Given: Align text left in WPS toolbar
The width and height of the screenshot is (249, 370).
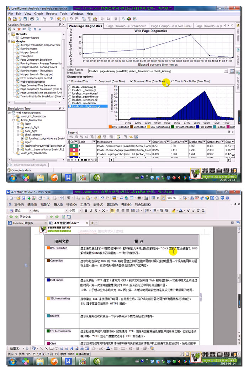Looking at the screenshot, I should pos(113,211).
